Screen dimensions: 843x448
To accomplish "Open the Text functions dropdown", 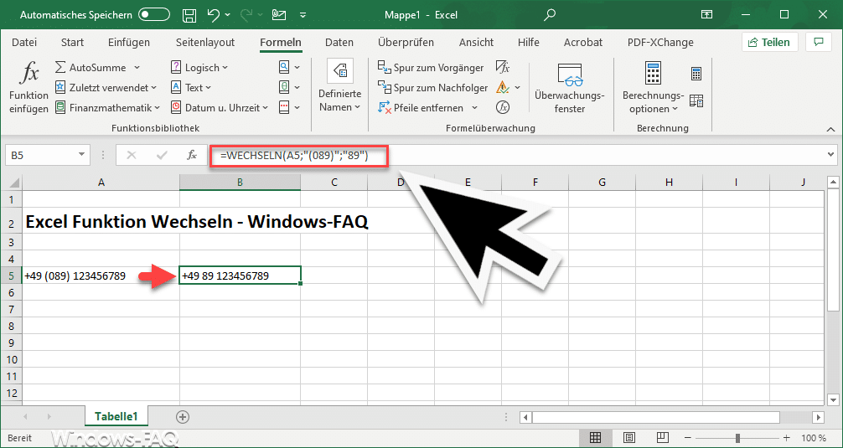I will tap(191, 88).
